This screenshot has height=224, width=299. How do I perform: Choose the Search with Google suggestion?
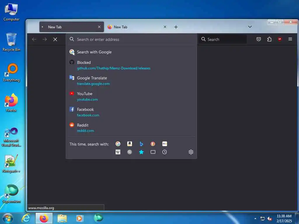pyautogui.click(x=131, y=52)
